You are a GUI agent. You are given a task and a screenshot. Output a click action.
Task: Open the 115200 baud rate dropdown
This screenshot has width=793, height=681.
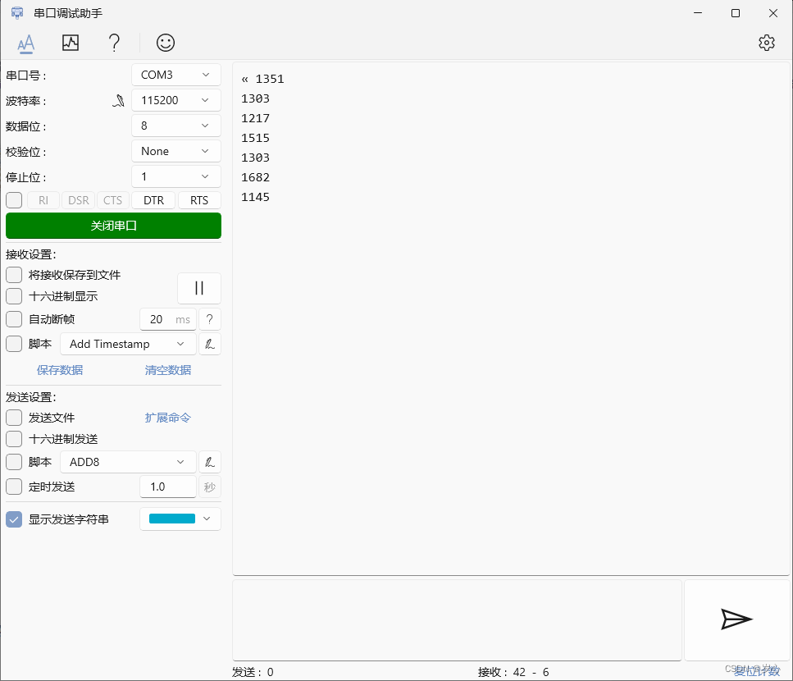176,100
